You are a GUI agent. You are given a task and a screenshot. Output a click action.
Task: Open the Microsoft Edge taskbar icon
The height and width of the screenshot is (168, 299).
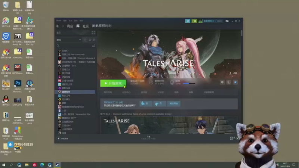coord(42,165)
